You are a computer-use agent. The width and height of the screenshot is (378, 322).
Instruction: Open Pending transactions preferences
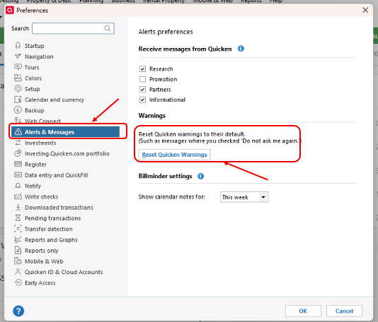coord(53,218)
